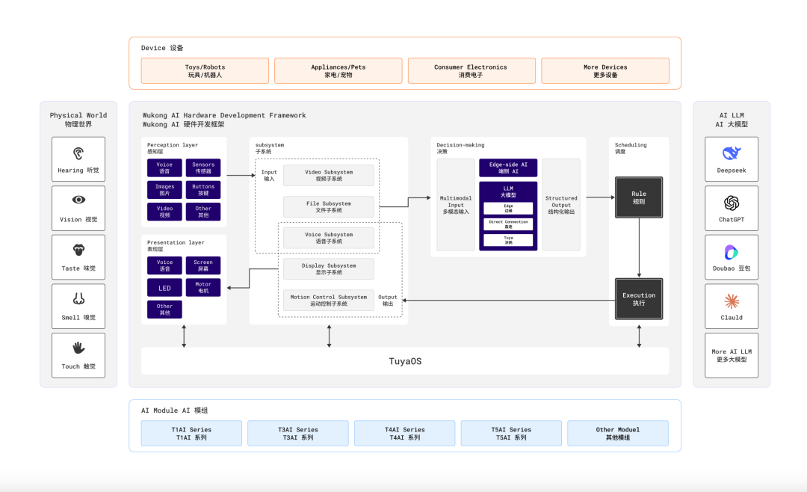Click the Physical World panel title

click(x=78, y=120)
